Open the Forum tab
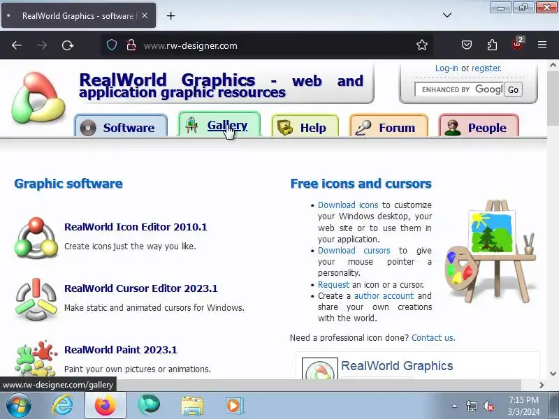The image size is (559, 419). 389,127
